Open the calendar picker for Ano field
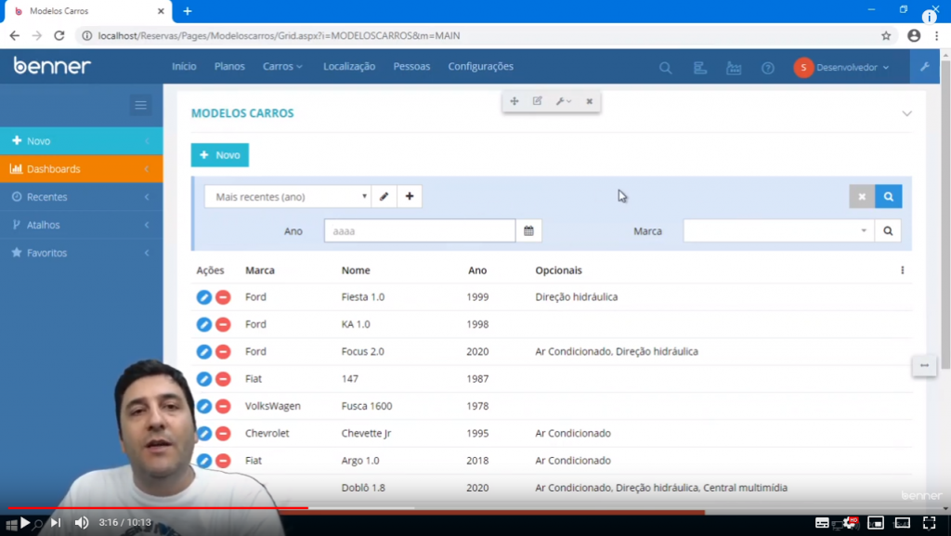The height and width of the screenshot is (536, 951). coord(528,231)
